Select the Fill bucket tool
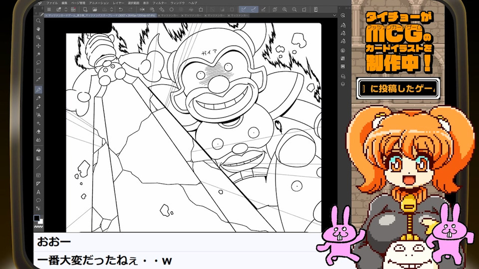479x269 pixels. pos(38,150)
